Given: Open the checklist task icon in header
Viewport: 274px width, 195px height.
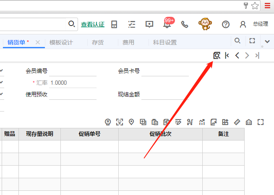Looking at the screenshot, I should tap(132, 24).
